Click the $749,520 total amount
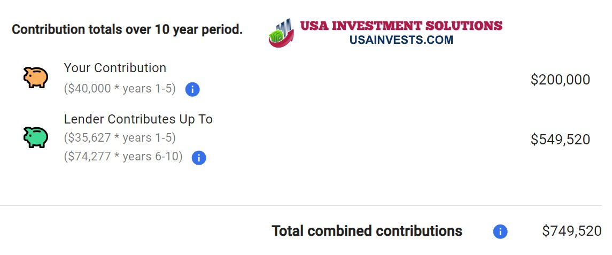This screenshot has height=255, width=612. click(572, 231)
